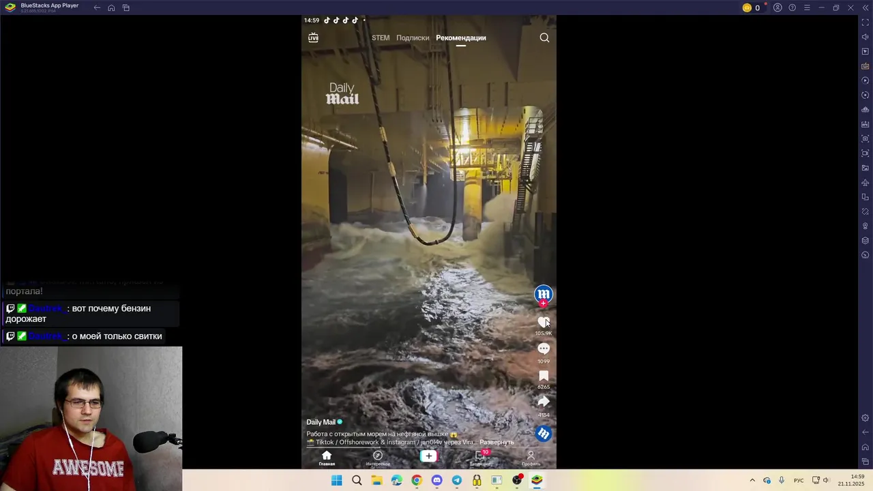Open the Интересное discover tab
873x491 pixels.
click(x=378, y=458)
